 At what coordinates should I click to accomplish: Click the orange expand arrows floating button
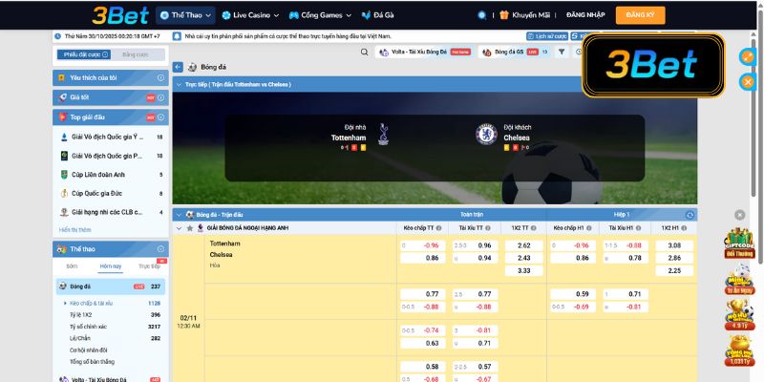click(x=747, y=57)
